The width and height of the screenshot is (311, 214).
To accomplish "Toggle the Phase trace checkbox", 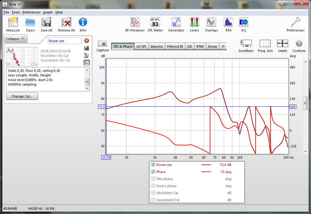I will point(153,172).
